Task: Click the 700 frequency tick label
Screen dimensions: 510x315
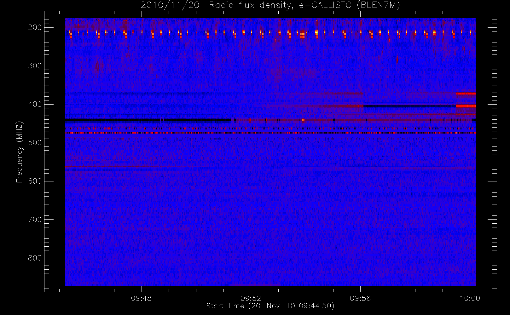Action: 35,220
